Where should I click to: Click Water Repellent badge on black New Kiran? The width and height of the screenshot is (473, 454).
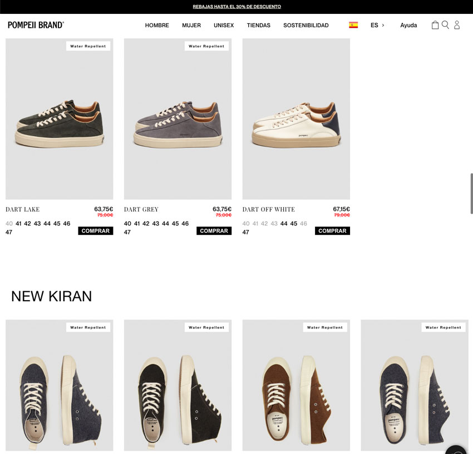pyautogui.click(x=206, y=327)
